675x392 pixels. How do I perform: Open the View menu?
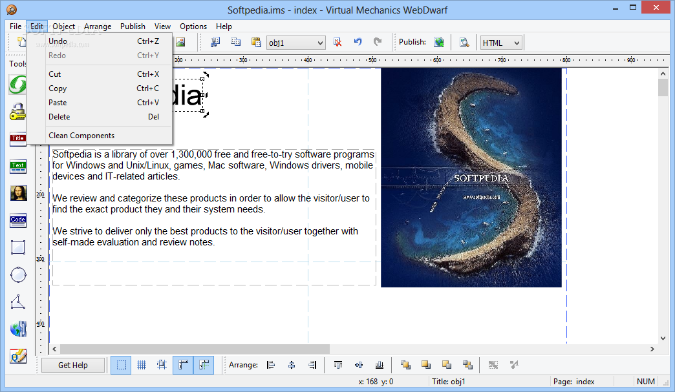pyautogui.click(x=162, y=26)
